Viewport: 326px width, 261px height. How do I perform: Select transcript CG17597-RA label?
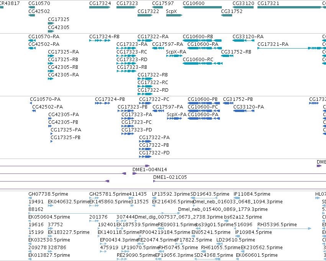tap(167, 44)
